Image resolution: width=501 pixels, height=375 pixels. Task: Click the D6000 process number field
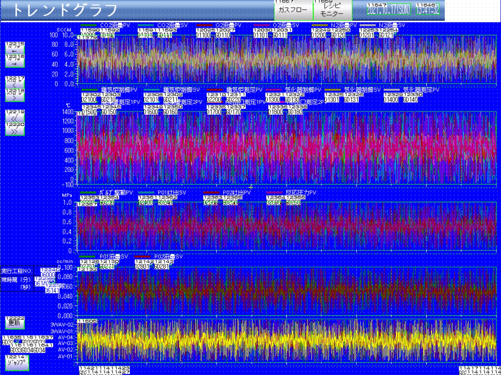tap(48, 275)
